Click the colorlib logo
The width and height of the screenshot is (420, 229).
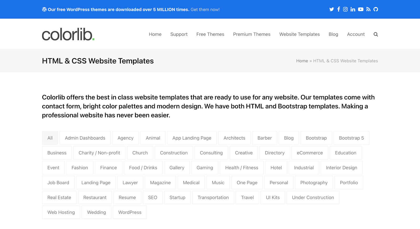[68, 34]
